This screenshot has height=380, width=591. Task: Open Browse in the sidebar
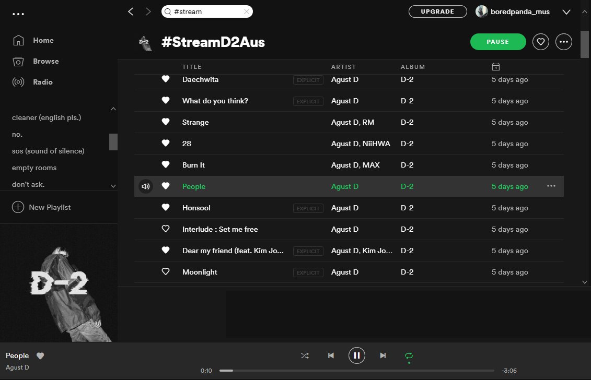click(45, 61)
